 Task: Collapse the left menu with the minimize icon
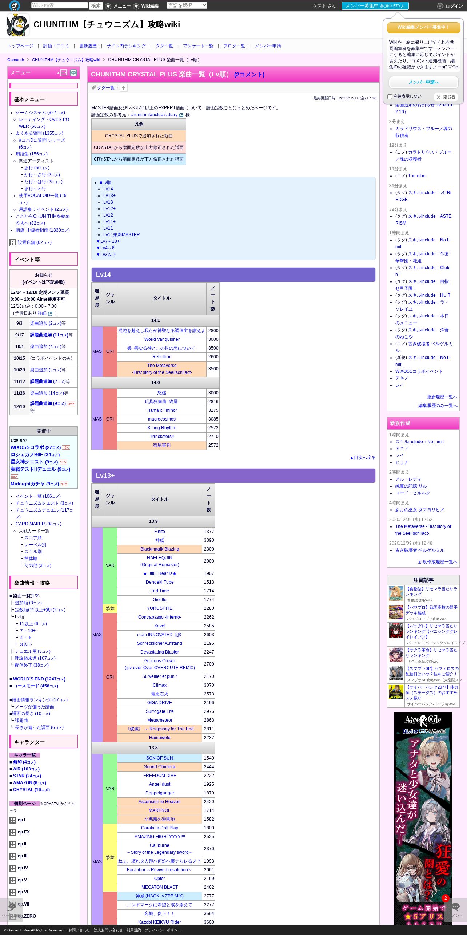(64, 73)
